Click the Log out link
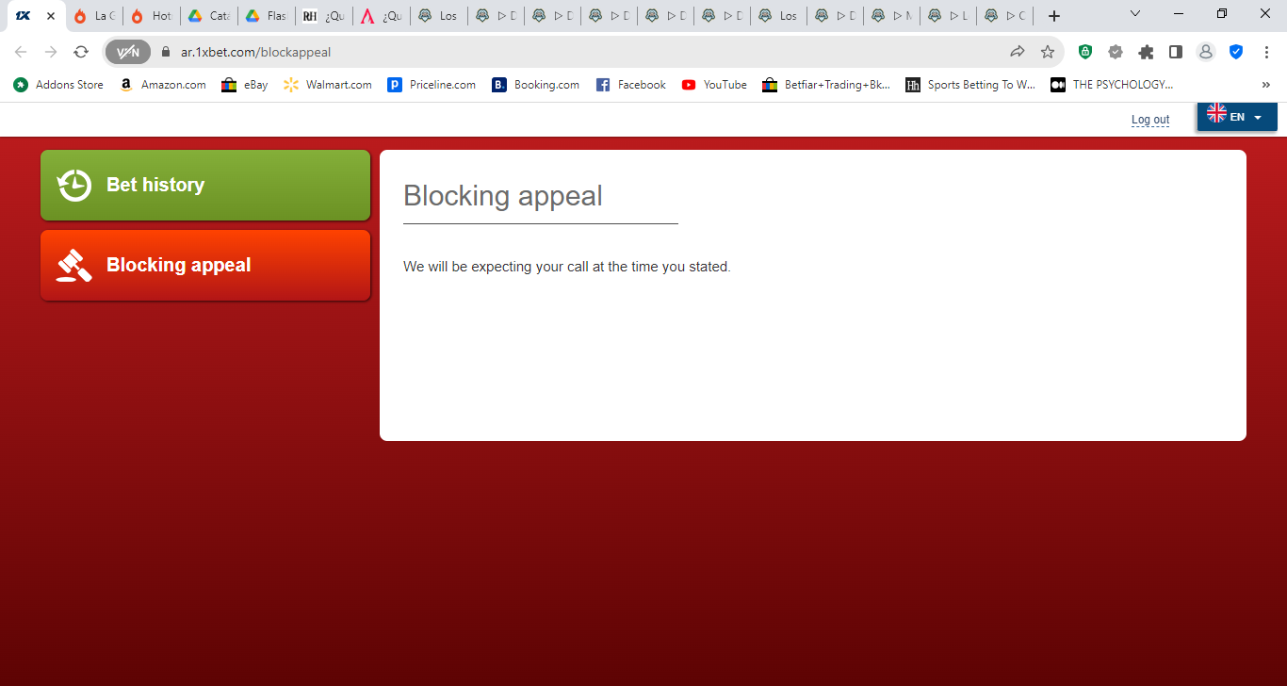Viewport: 1287px width, 686px height. click(1150, 120)
